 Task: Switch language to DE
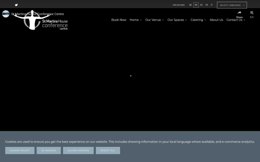(x=190, y=5)
